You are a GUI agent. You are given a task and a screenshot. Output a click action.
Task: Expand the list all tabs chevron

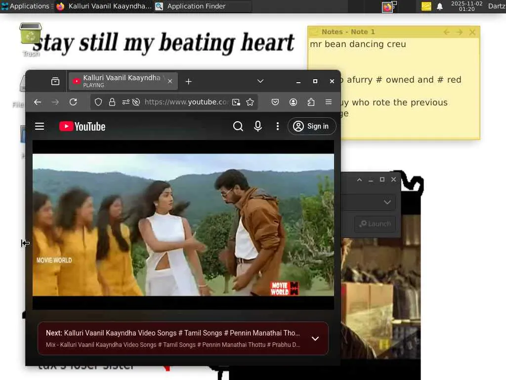tap(260, 81)
